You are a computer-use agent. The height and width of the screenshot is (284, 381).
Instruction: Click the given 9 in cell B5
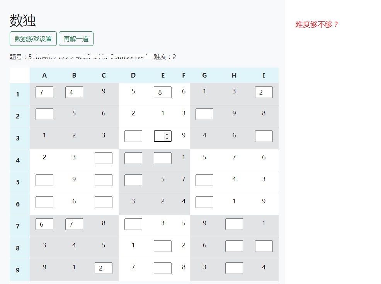pyautogui.click(x=74, y=179)
